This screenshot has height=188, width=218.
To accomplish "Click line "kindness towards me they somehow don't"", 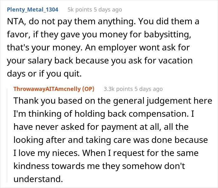I will [99, 166].
